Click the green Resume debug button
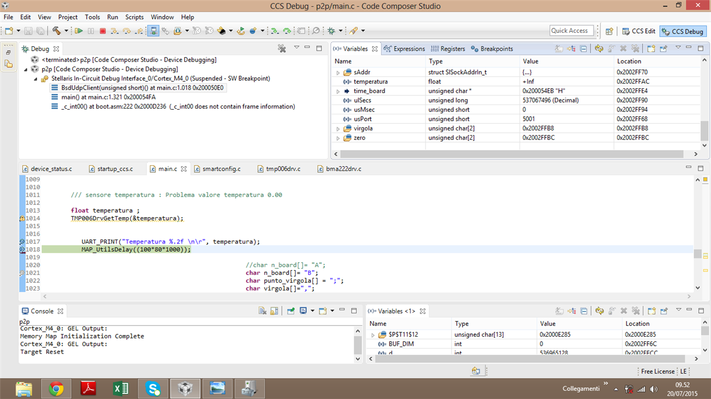Image resolution: width=711 pixels, height=399 pixels. point(79,31)
